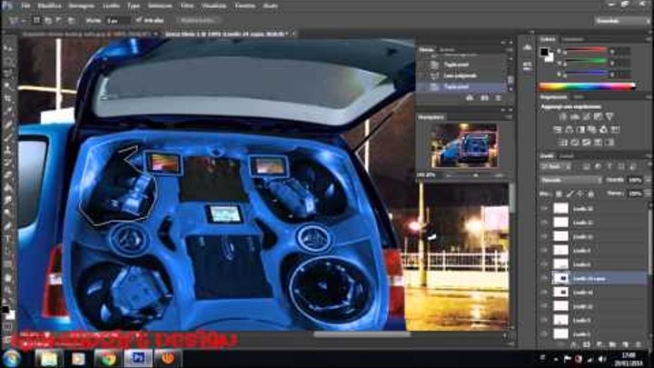Choose the add to selection mode icon
The image size is (654, 368).
coord(48,20)
